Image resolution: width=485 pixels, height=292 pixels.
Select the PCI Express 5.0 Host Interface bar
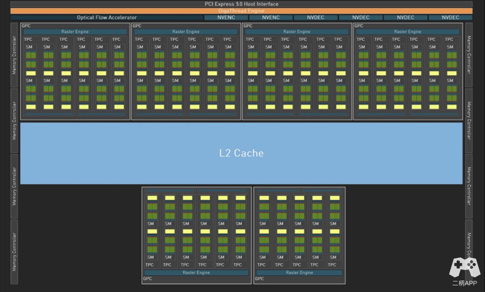point(241,4)
